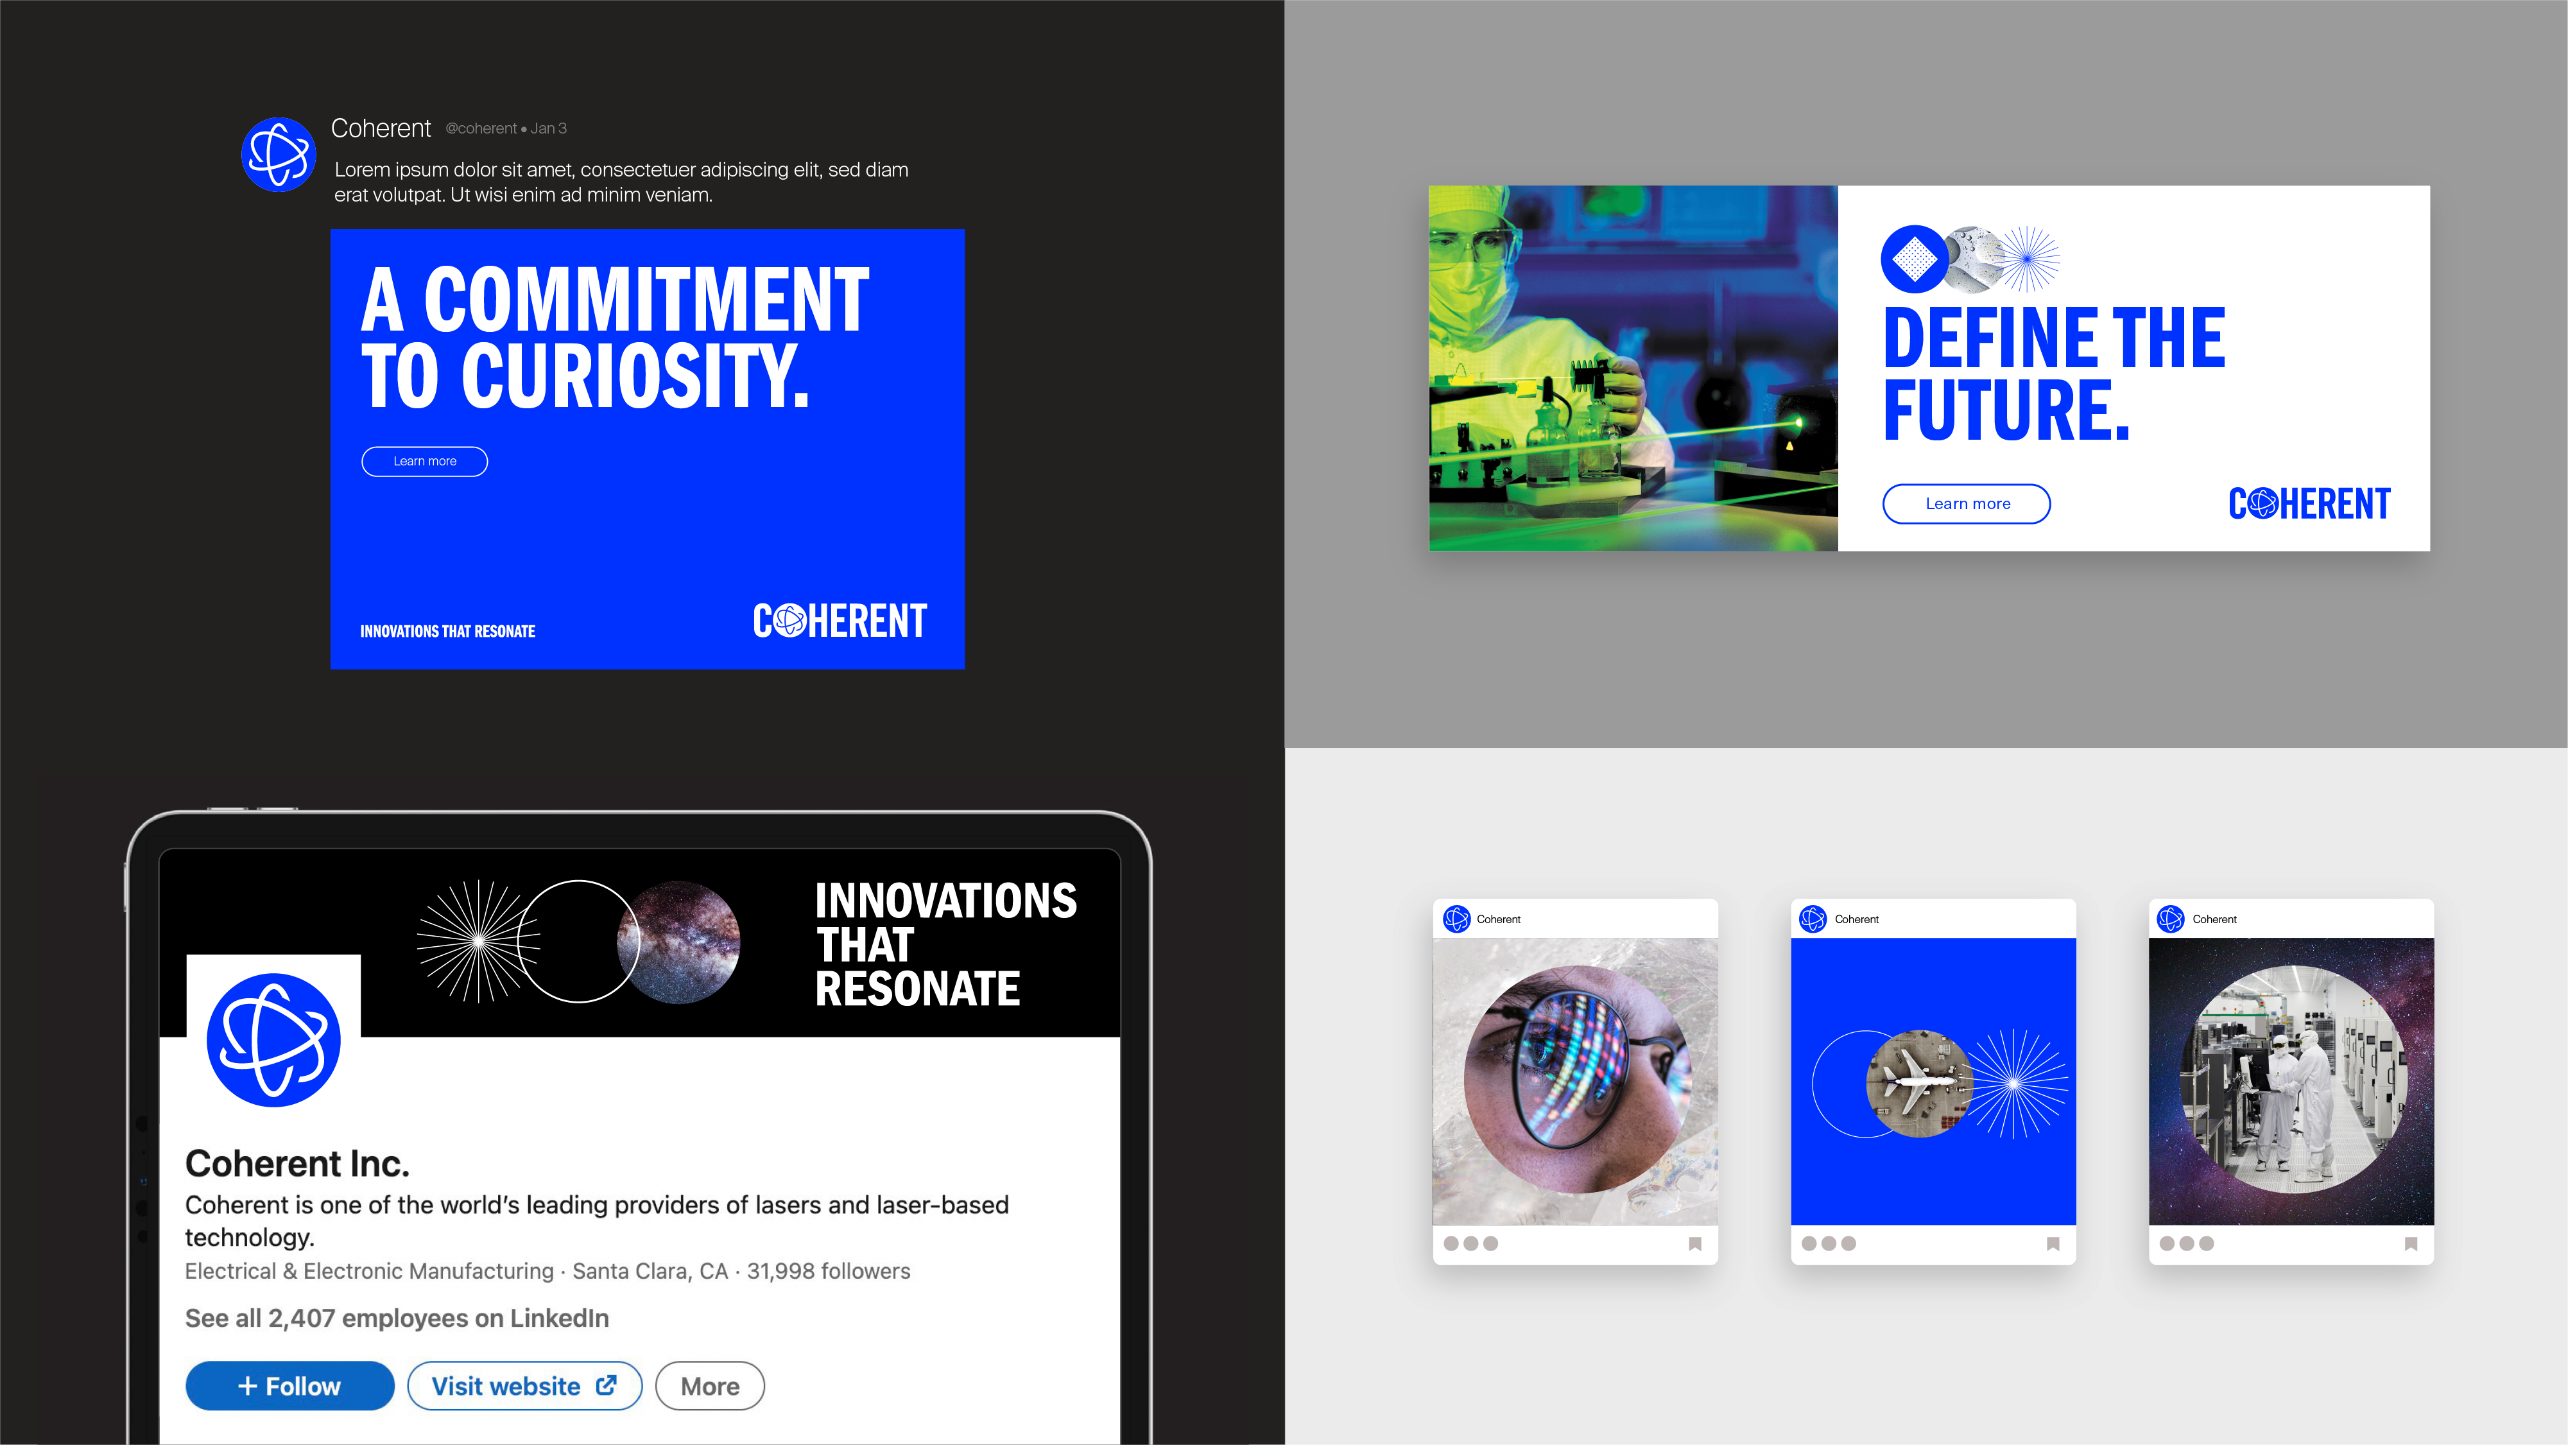This screenshot has width=2568, height=1445.
Task: Click the starburst icon in the white banner
Action: (2027, 259)
